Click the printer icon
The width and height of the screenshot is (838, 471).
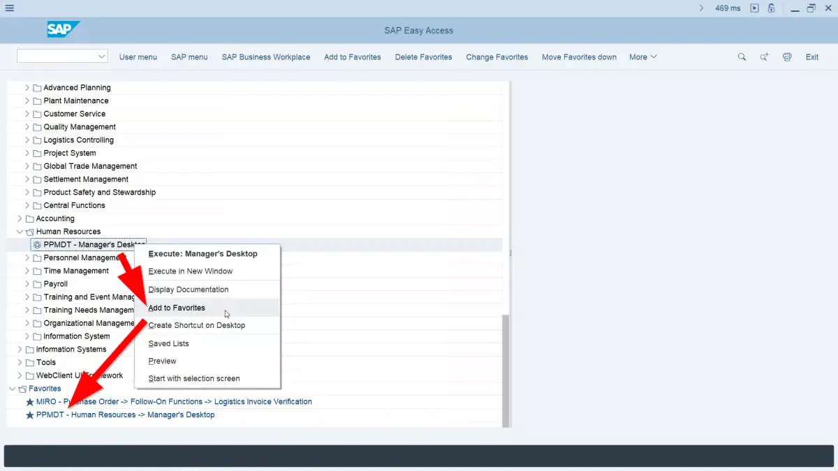point(788,57)
